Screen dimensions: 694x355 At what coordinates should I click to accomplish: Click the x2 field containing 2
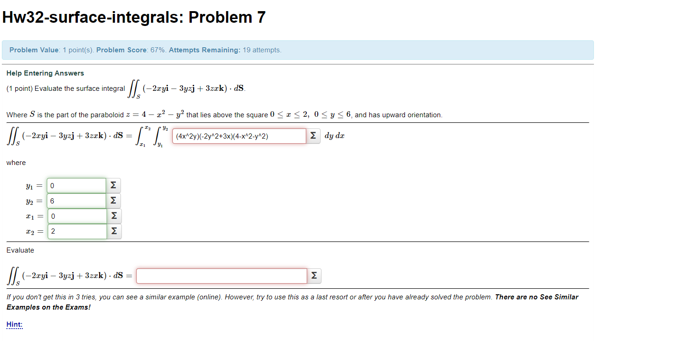pos(76,231)
